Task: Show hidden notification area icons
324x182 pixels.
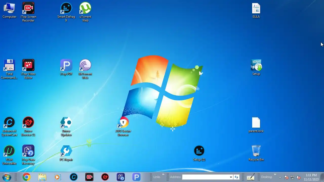Action: pyautogui.click(x=280, y=177)
